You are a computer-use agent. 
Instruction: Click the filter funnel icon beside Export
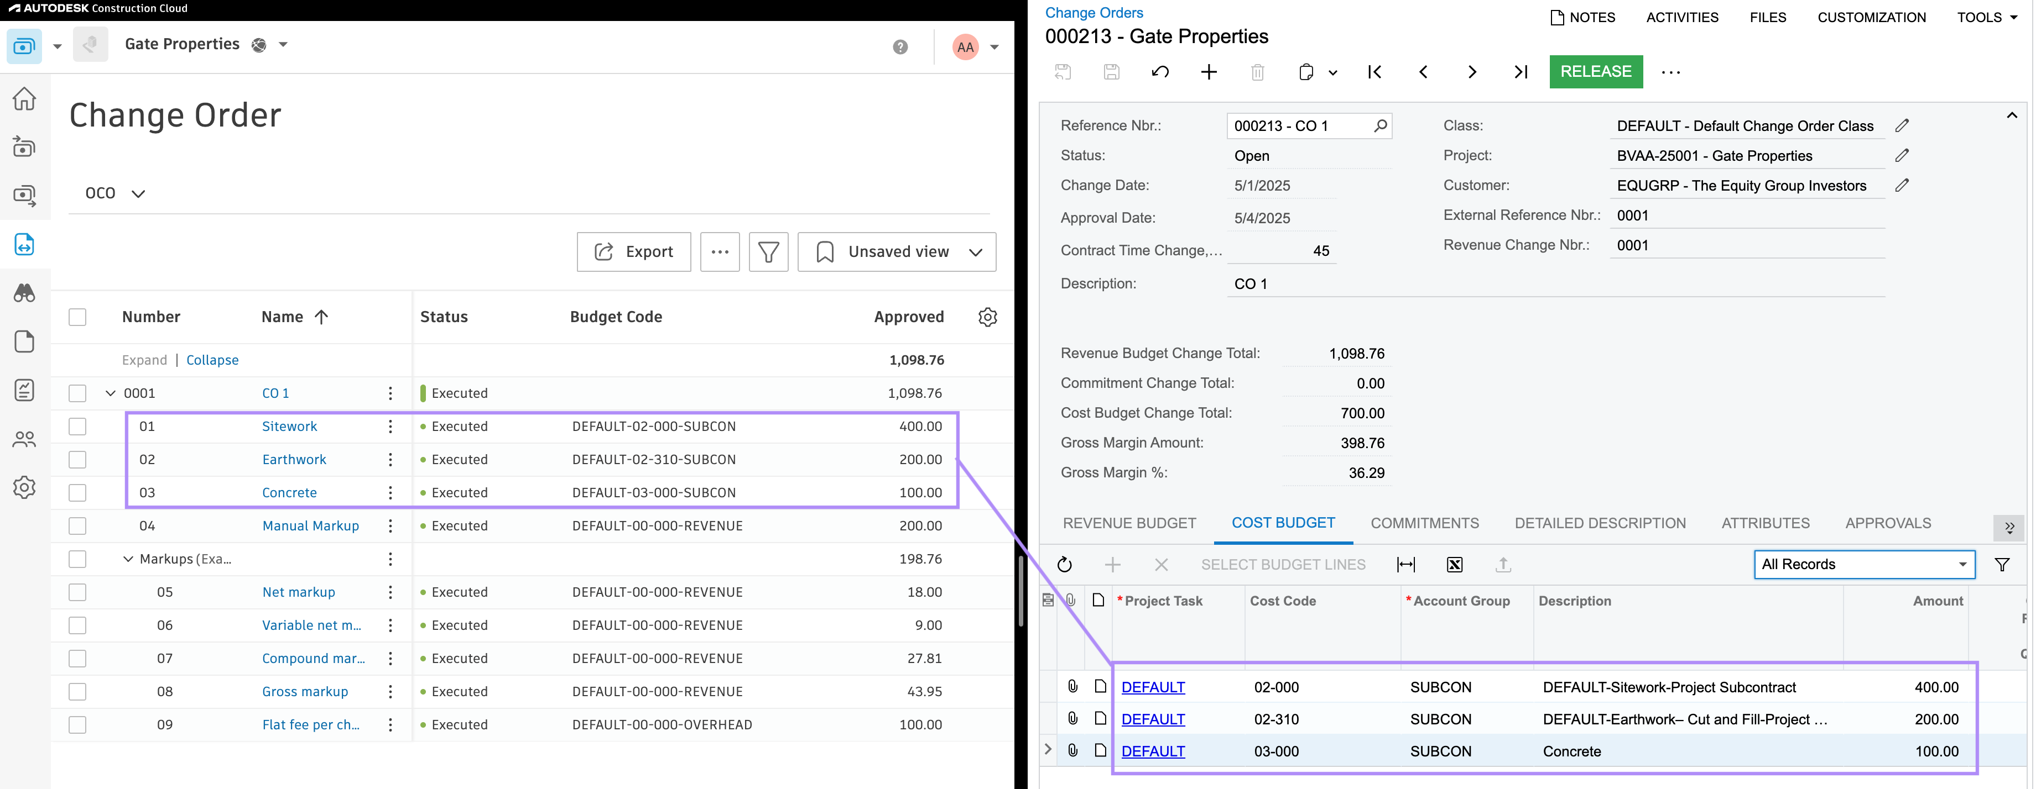[x=768, y=251]
